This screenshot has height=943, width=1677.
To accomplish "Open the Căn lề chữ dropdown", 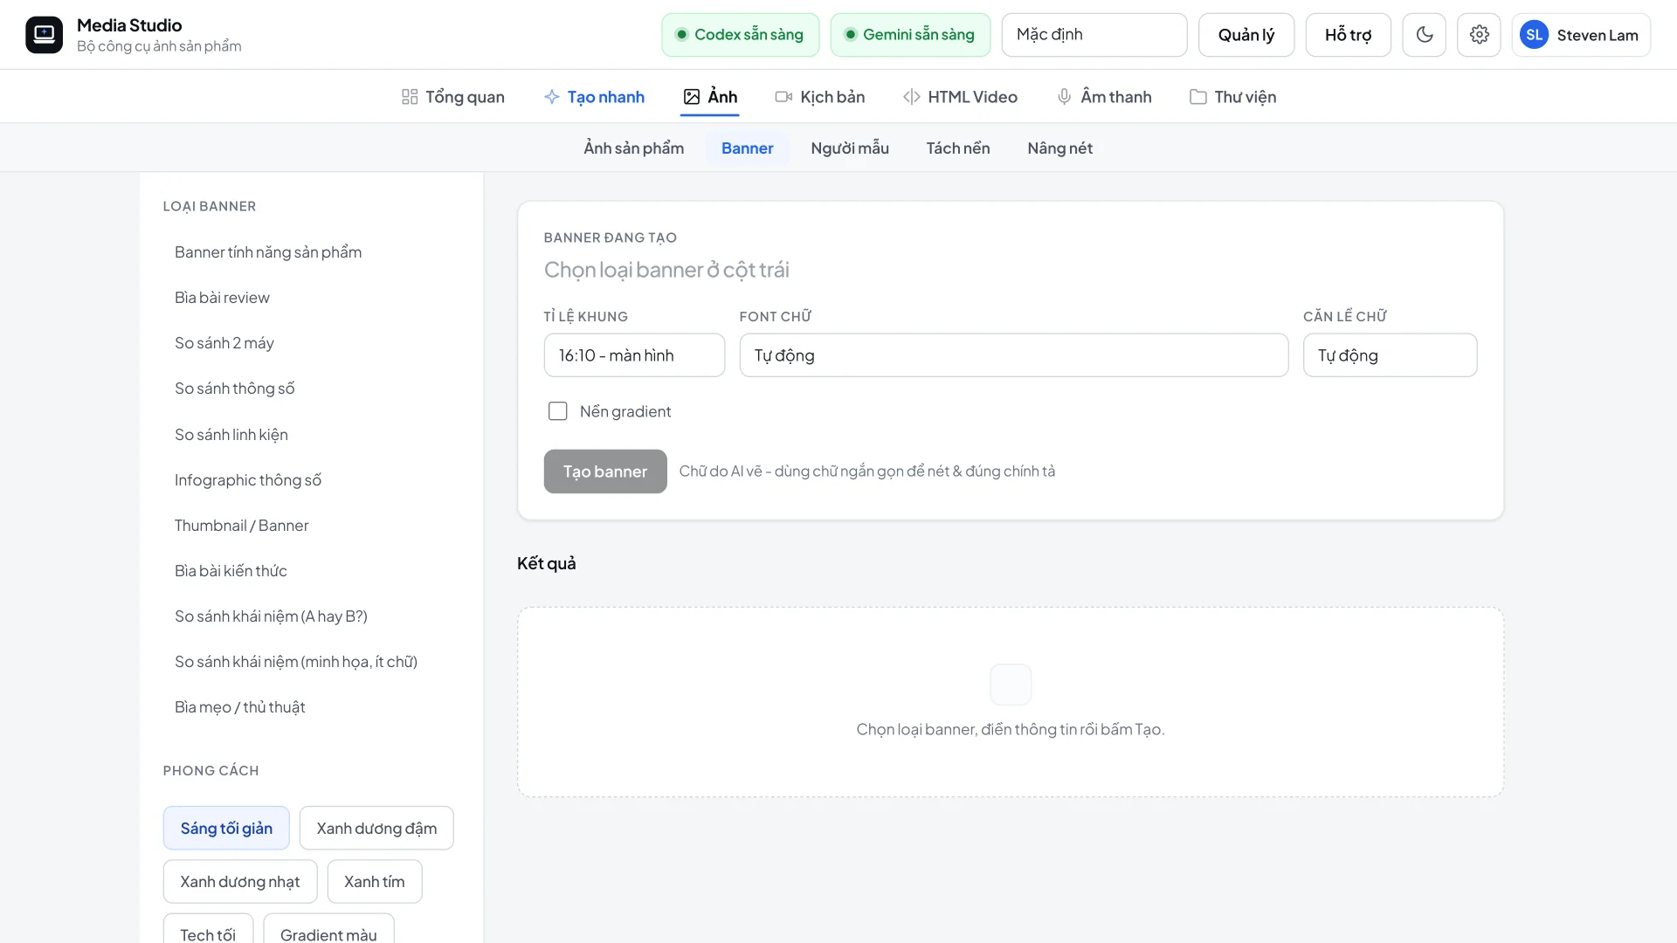I will [1390, 355].
